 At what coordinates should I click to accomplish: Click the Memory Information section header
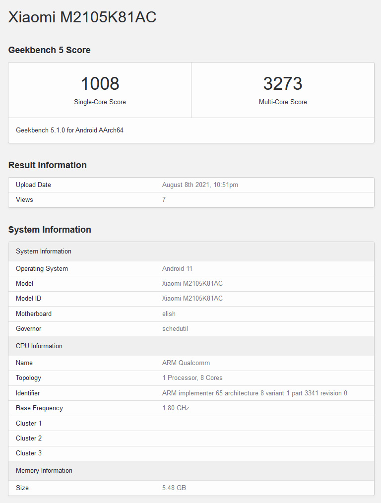[x=44, y=471]
